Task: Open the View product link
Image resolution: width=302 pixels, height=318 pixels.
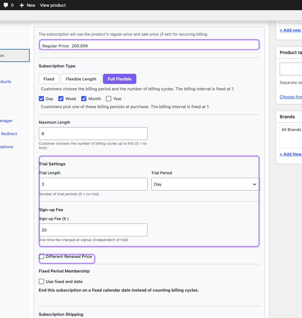Action: click(x=53, y=5)
